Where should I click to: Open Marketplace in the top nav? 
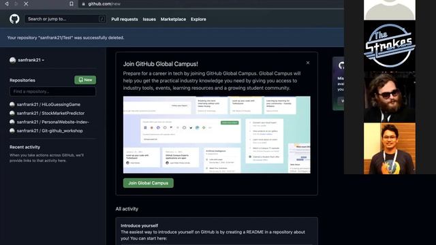click(173, 19)
